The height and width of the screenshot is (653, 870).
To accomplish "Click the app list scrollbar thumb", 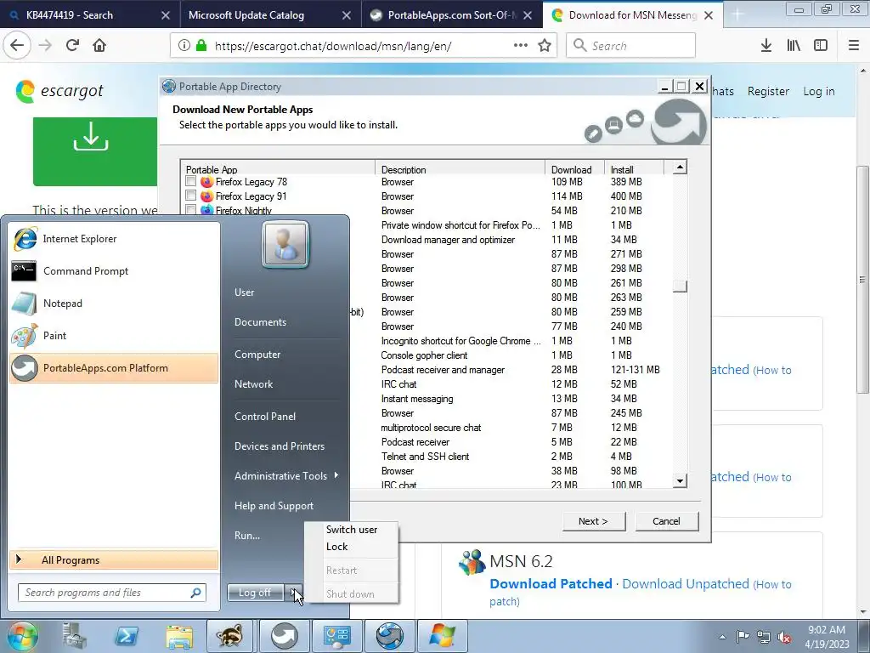I will [x=680, y=286].
